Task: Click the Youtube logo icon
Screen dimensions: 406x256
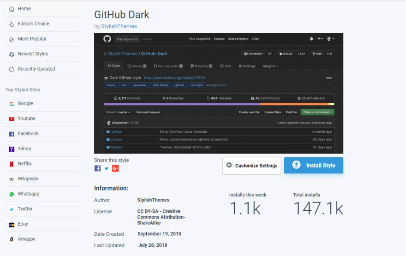Action: pyautogui.click(x=12, y=119)
